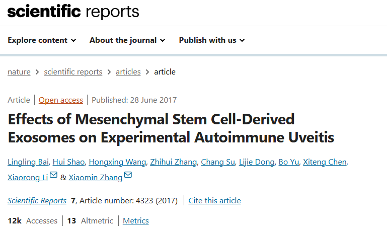Viewport: 387px width, 230px height.
Task: Click envelope icon next to Xiaorong Li
Action: (x=53, y=176)
